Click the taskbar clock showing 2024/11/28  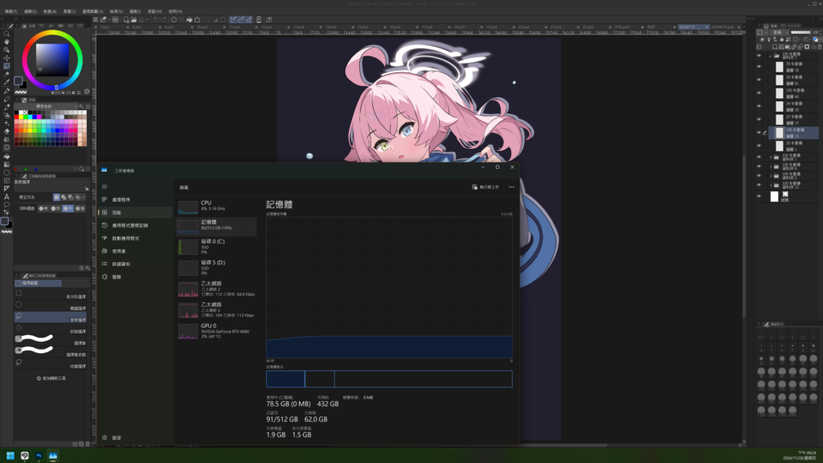[800, 456]
